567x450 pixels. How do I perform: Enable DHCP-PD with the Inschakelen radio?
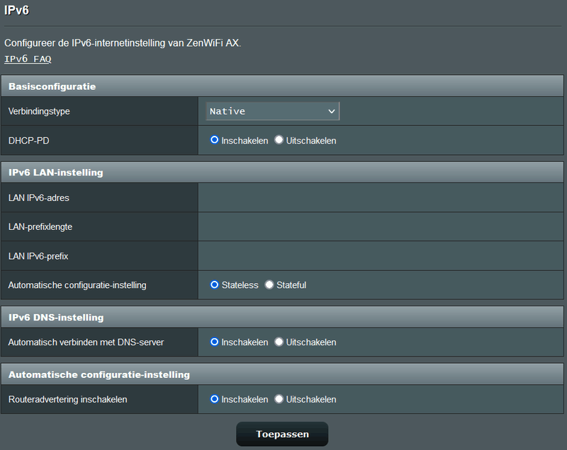pyautogui.click(x=215, y=140)
